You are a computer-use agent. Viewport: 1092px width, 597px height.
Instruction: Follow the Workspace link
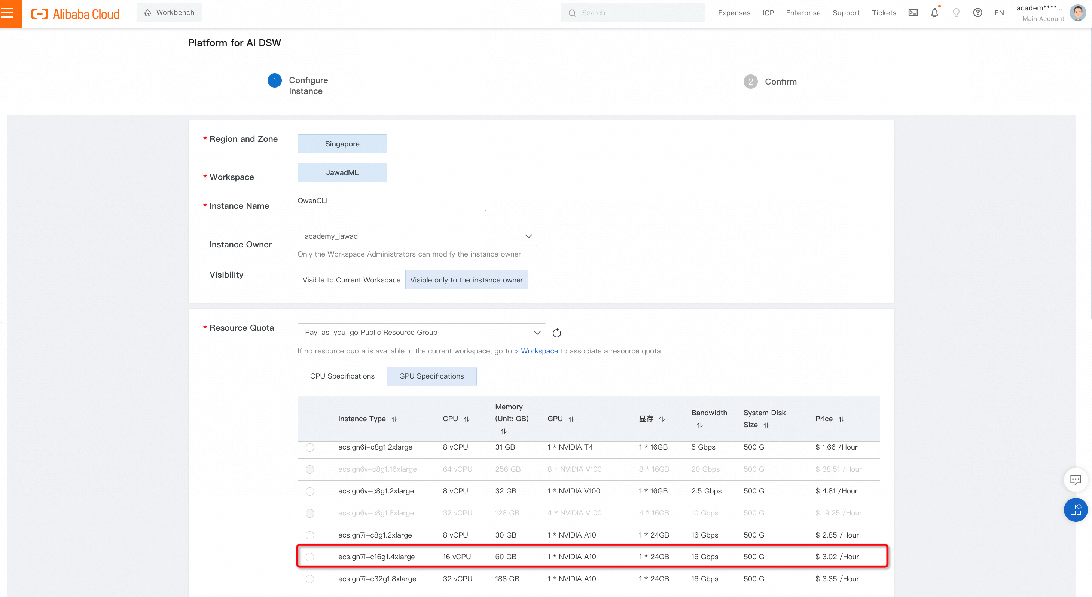(539, 351)
